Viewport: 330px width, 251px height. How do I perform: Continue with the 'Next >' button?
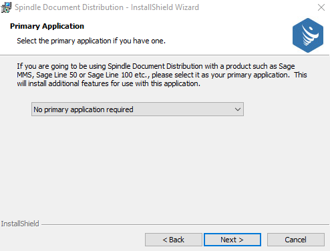pyautogui.click(x=232, y=240)
